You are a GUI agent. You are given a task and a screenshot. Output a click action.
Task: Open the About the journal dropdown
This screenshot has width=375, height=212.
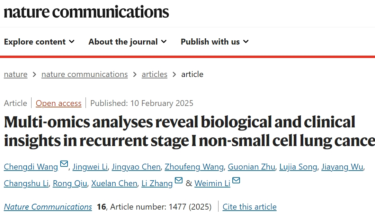127,42
